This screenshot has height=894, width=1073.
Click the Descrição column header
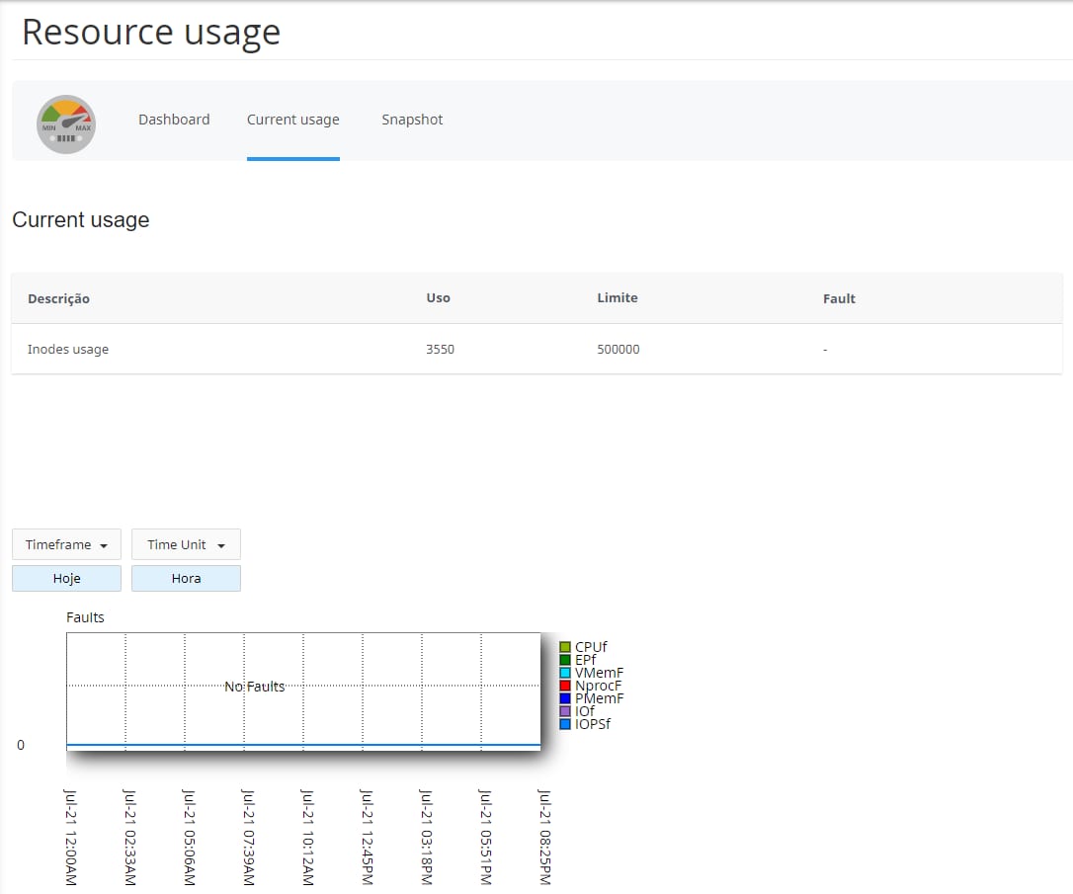[58, 298]
